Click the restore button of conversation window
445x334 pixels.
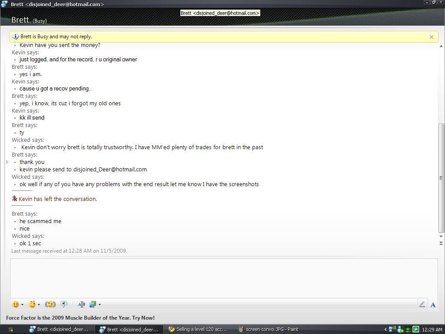[434, 2]
